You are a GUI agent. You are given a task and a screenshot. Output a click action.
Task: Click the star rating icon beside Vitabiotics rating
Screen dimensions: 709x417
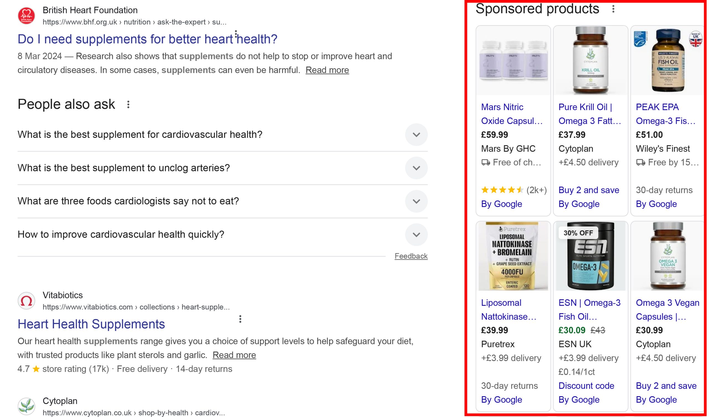[x=36, y=369]
